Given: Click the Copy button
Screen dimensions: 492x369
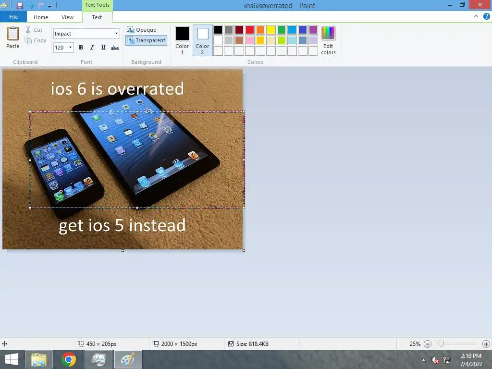Looking at the screenshot, I should [x=36, y=40].
